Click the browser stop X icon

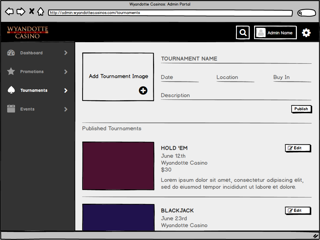(32, 11)
